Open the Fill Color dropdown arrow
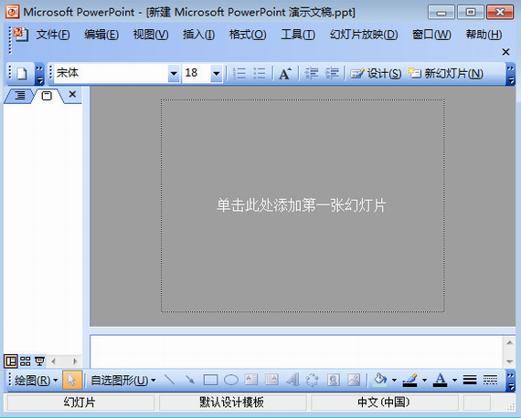This screenshot has width=521, height=418. point(394,381)
